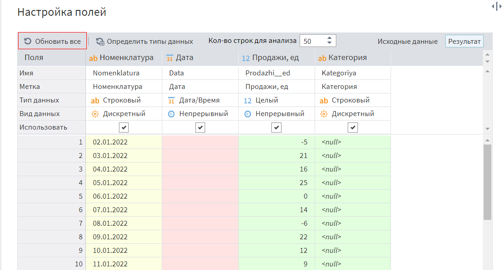Click the string type icon beside Номенклатура header
This screenshot has height=270, width=504.
click(94, 58)
